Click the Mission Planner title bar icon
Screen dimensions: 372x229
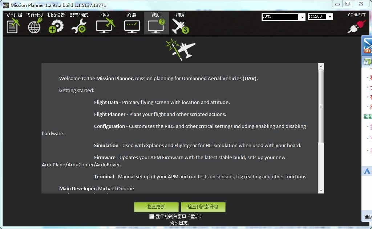click(x=5, y=5)
